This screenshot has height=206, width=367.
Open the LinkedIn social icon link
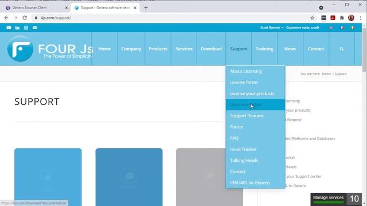point(17,27)
